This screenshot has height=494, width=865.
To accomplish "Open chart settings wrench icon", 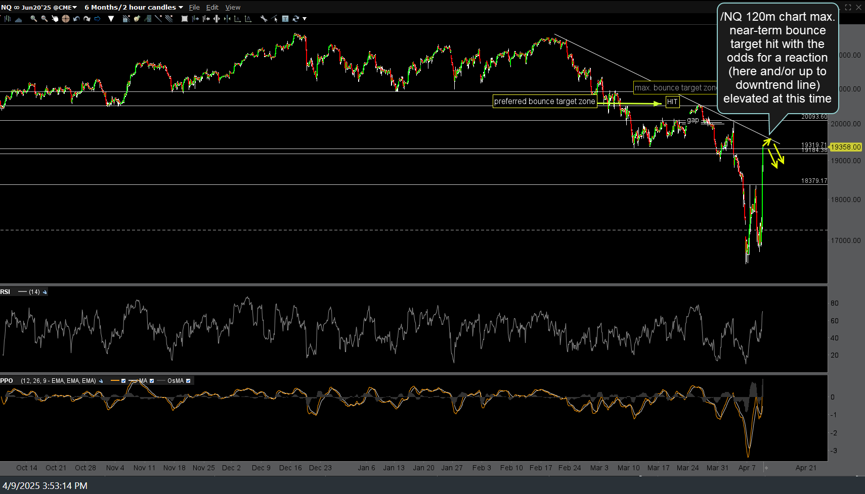I will 264,19.
